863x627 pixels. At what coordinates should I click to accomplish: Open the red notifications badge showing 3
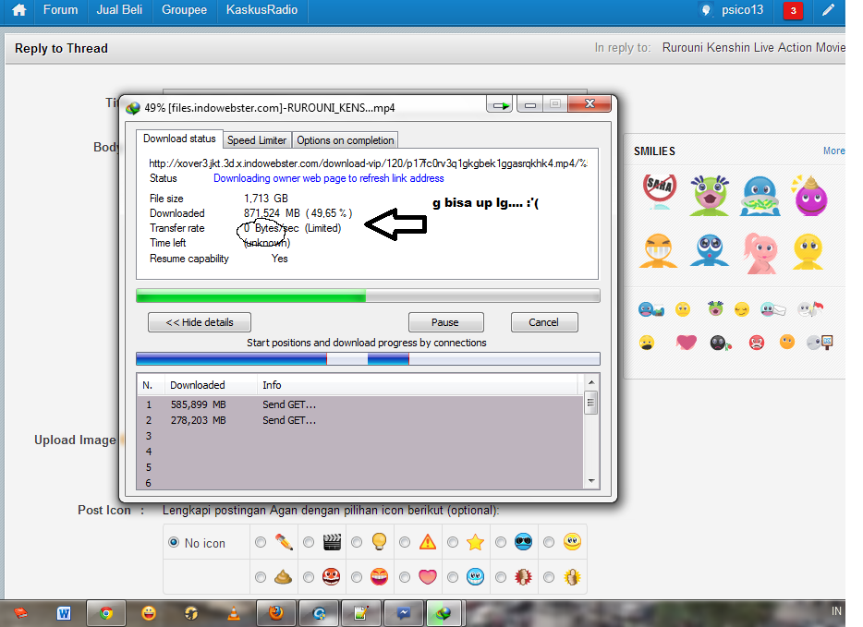(x=793, y=10)
